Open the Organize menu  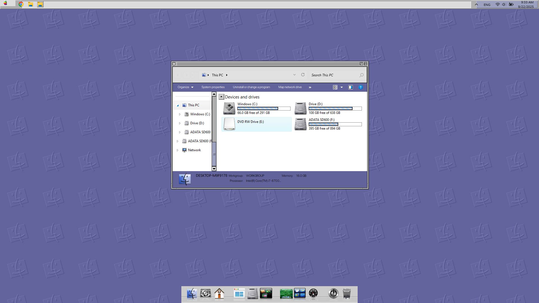point(185,87)
